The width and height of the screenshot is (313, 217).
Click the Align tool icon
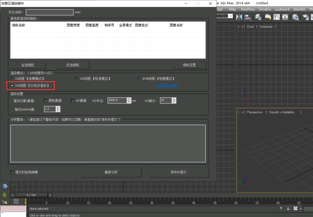[x=248, y=17]
